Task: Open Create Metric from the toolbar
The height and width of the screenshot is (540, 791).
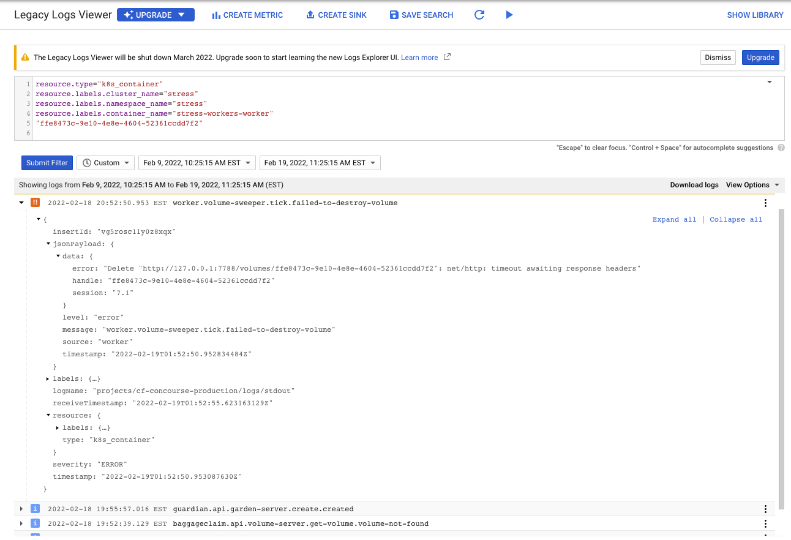Action: (247, 15)
